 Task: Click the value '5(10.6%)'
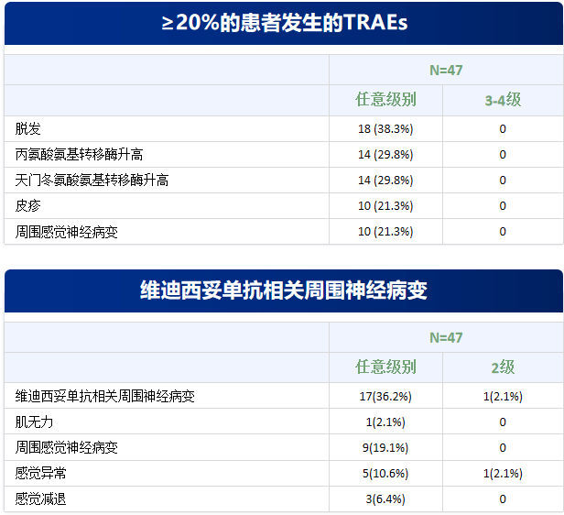385,473
